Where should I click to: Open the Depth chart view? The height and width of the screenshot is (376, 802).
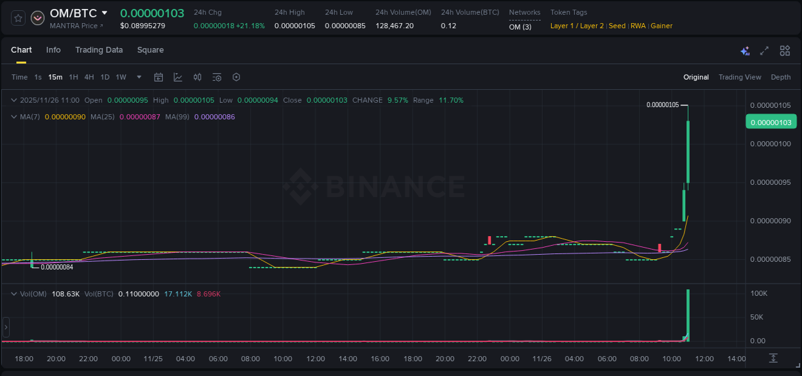[x=781, y=77]
